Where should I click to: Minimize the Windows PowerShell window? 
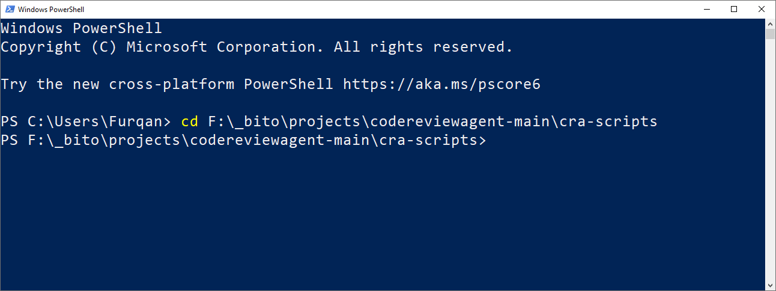pyautogui.click(x=706, y=9)
